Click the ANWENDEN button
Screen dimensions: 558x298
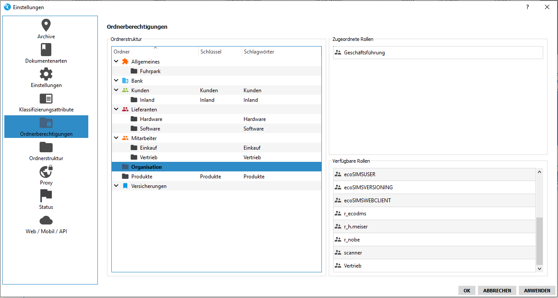[x=537, y=291]
